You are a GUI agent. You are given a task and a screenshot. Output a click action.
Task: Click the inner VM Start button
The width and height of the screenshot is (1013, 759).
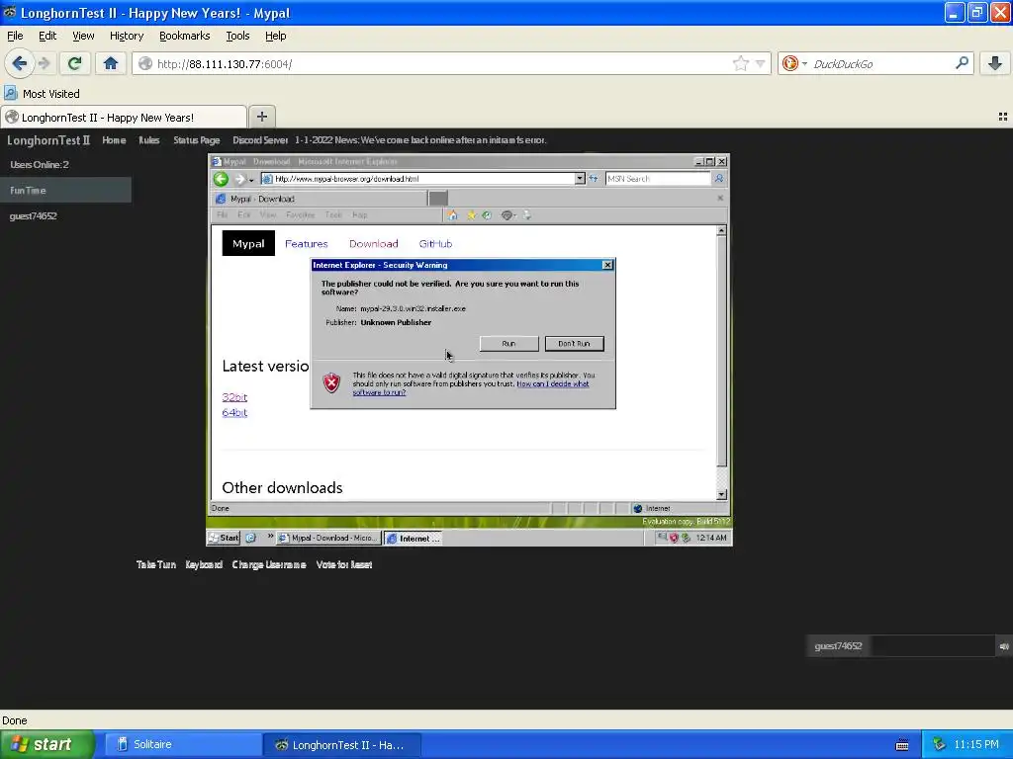coord(225,538)
